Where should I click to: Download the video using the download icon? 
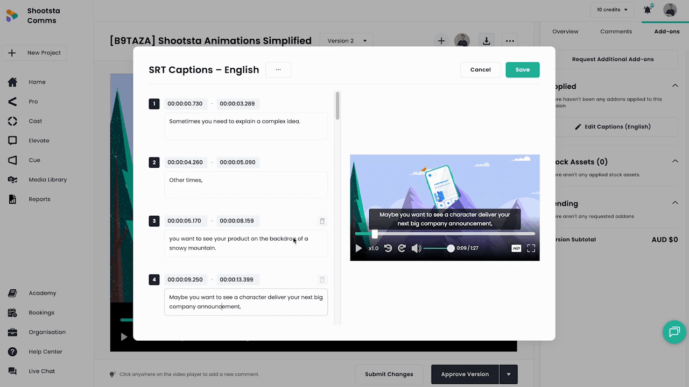point(486,40)
